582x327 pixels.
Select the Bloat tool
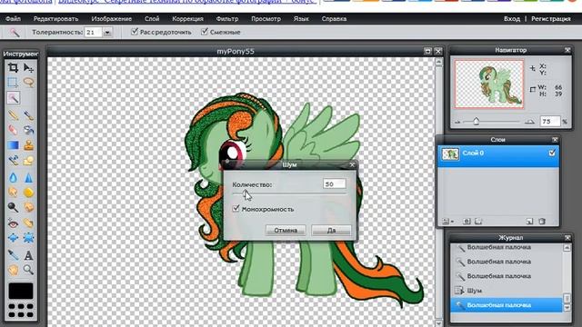coord(13,238)
